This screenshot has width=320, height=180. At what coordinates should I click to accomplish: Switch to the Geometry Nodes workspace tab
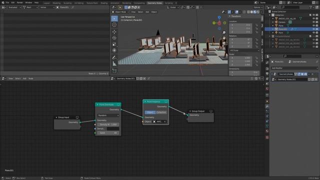coord(154,3)
